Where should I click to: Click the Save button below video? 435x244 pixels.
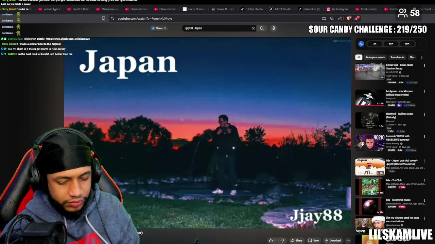click(x=313, y=241)
